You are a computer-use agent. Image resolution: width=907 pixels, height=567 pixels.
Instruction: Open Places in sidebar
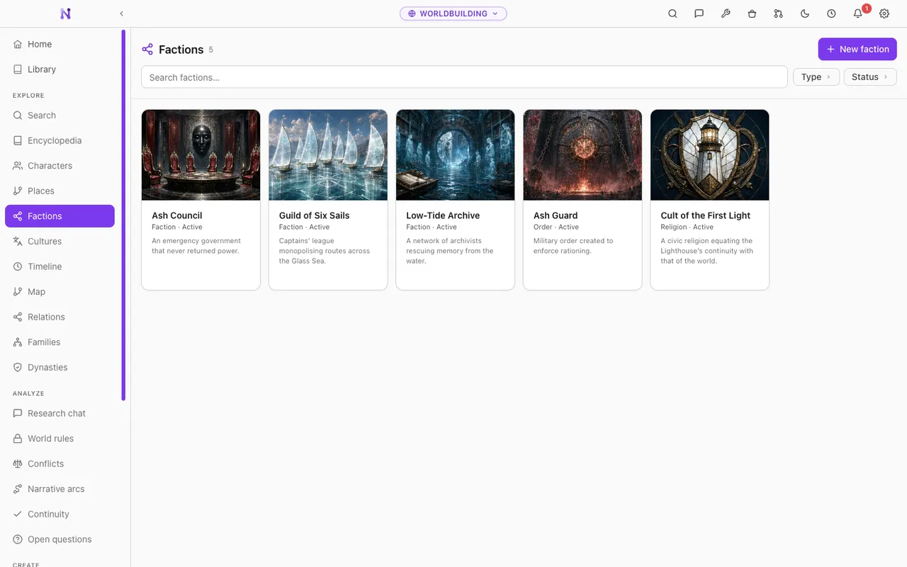pyautogui.click(x=60, y=191)
